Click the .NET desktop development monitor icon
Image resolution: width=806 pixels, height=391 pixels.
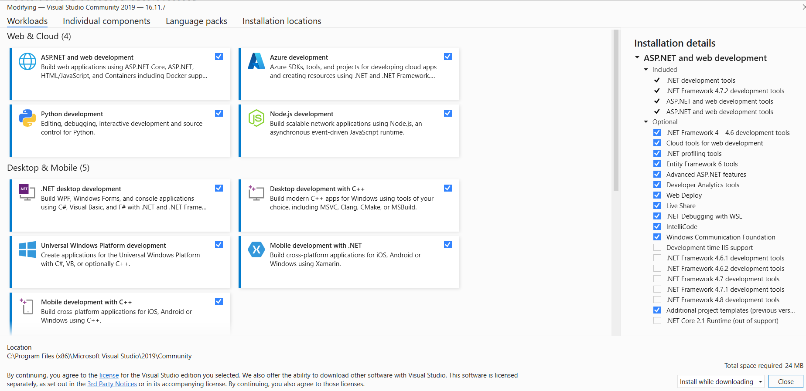point(27,192)
